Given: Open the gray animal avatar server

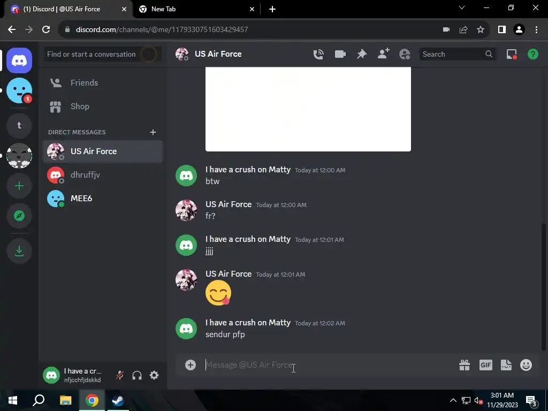Looking at the screenshot, I should 19,156.
